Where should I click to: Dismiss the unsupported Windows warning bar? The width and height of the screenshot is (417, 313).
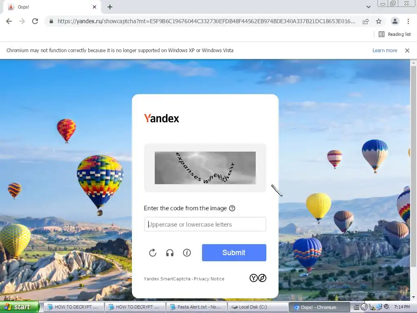(407, 50)
